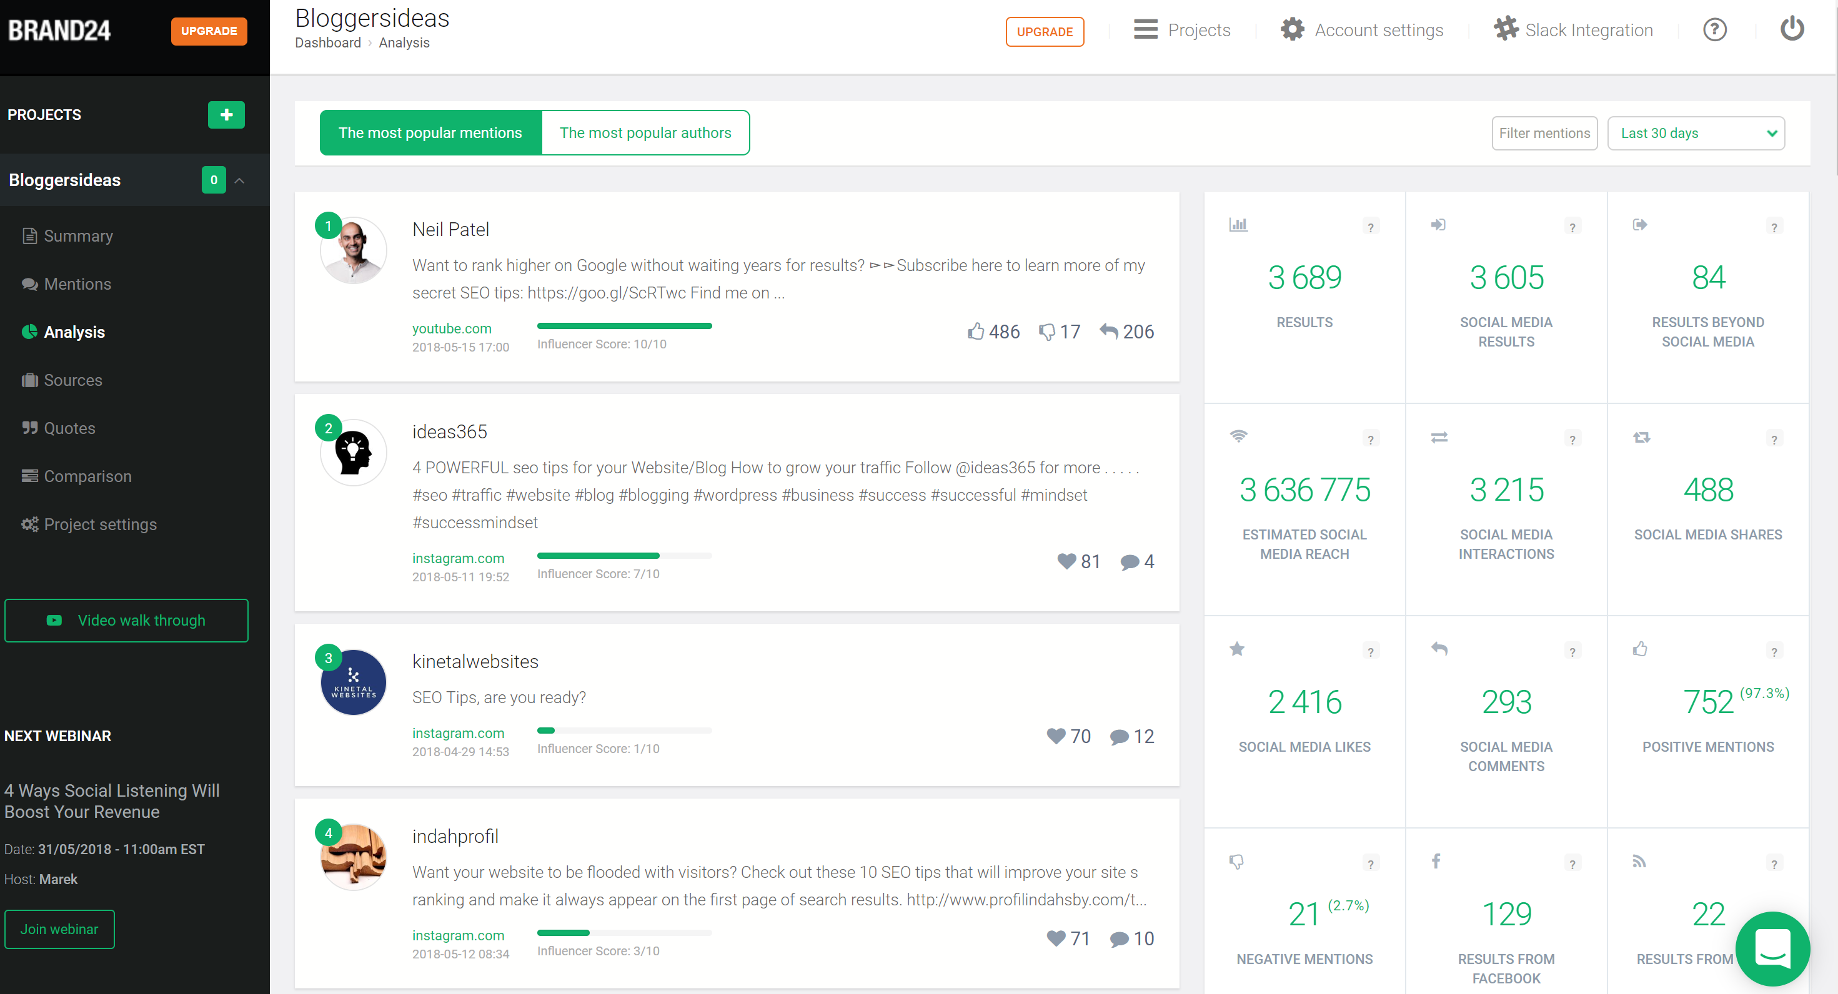The width and height of the screenshot is (1838, 994).
Task: Click Neil Patel's influencer score bar
Action: click(624, 326)
